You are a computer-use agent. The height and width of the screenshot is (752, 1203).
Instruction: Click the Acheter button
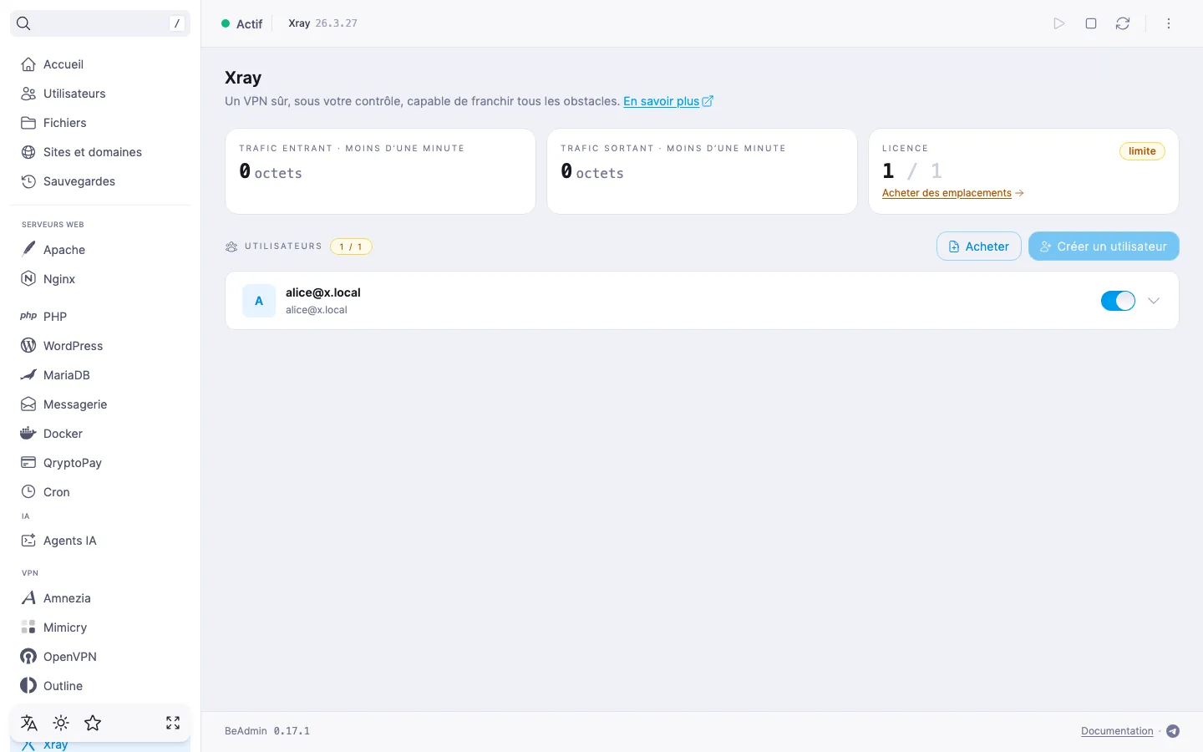979,246
